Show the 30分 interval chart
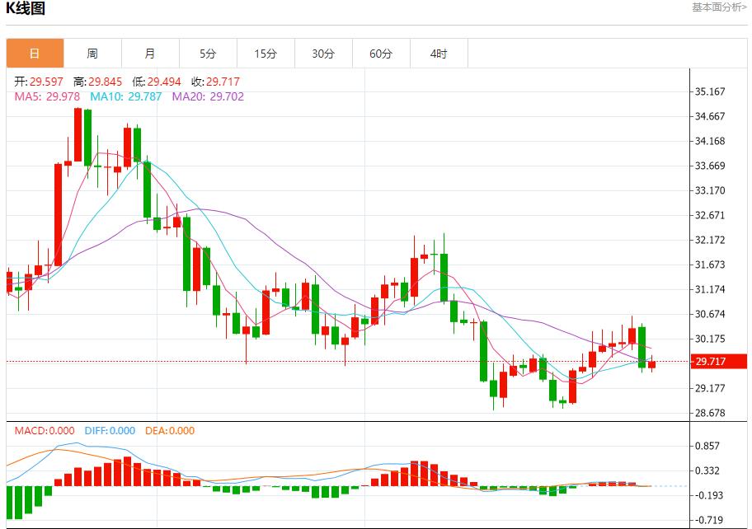 click(323, 54)
